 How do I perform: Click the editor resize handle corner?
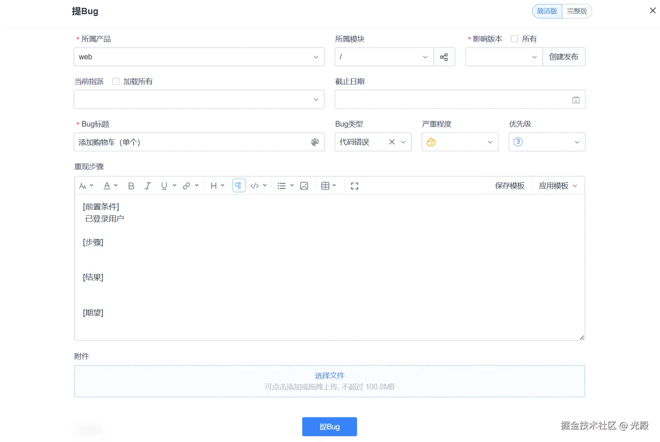click(x=582, y=337)
